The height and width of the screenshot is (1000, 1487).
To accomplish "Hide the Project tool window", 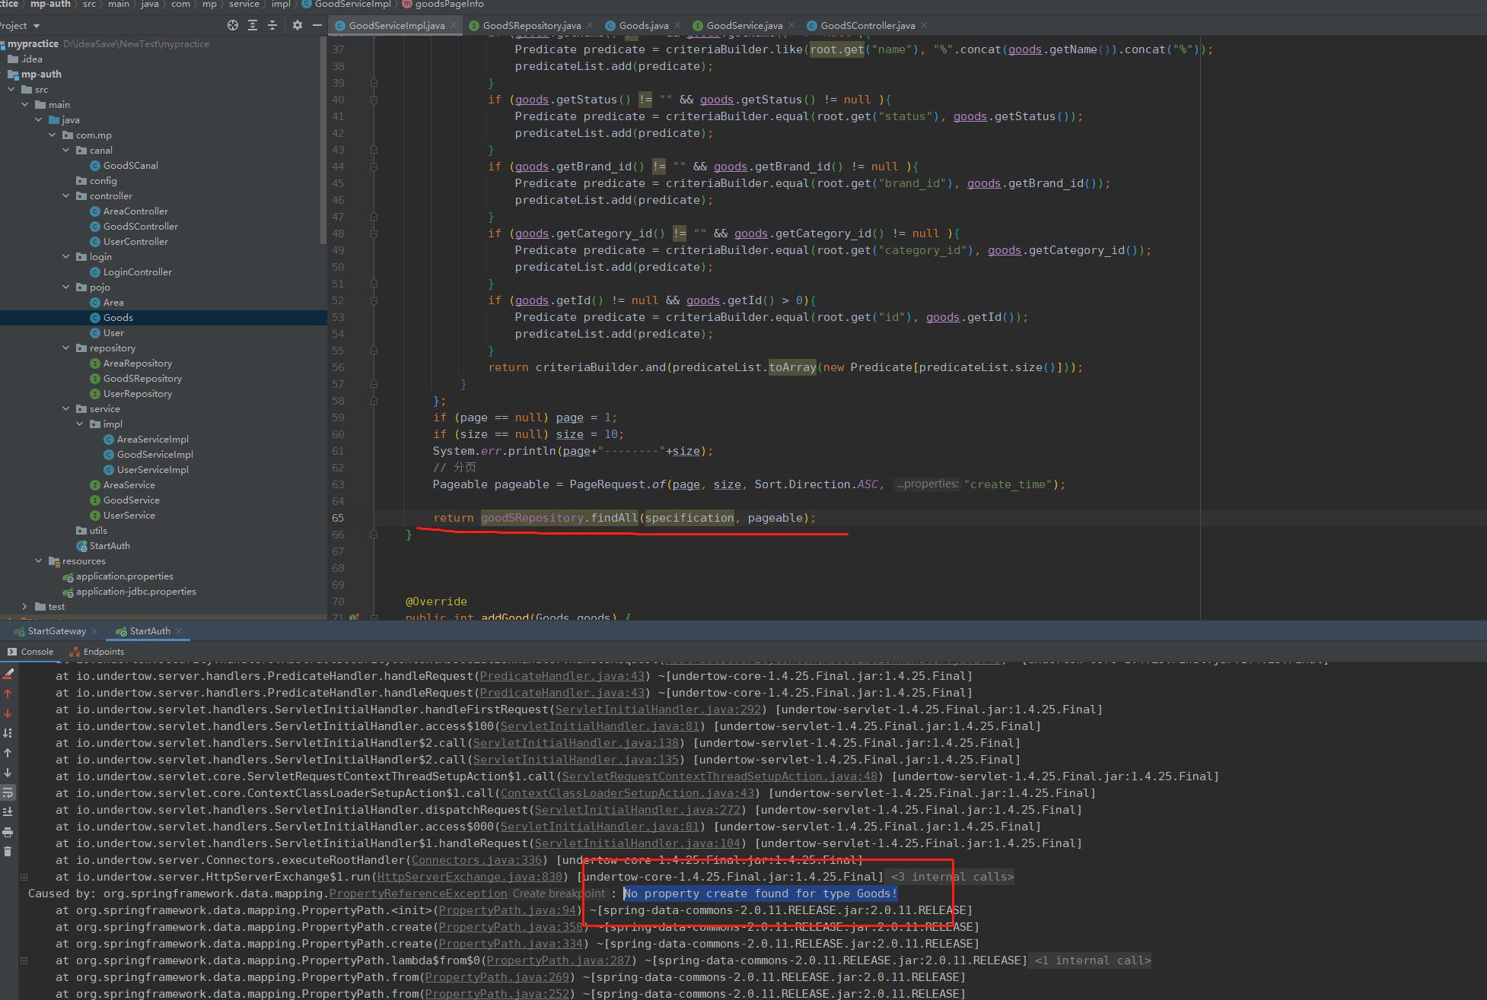I will click(317, 25).
